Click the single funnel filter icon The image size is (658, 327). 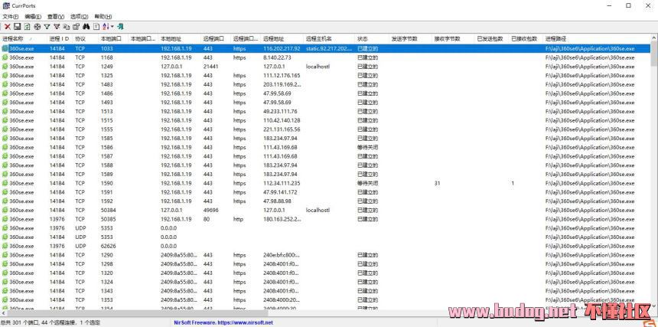[47, 27]
